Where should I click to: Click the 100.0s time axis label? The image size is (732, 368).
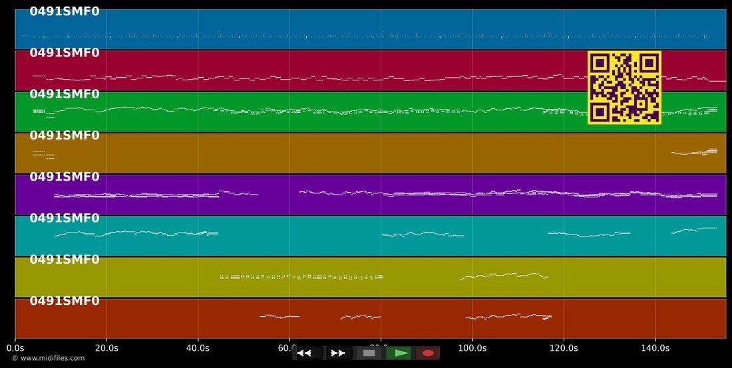(472, 348)
